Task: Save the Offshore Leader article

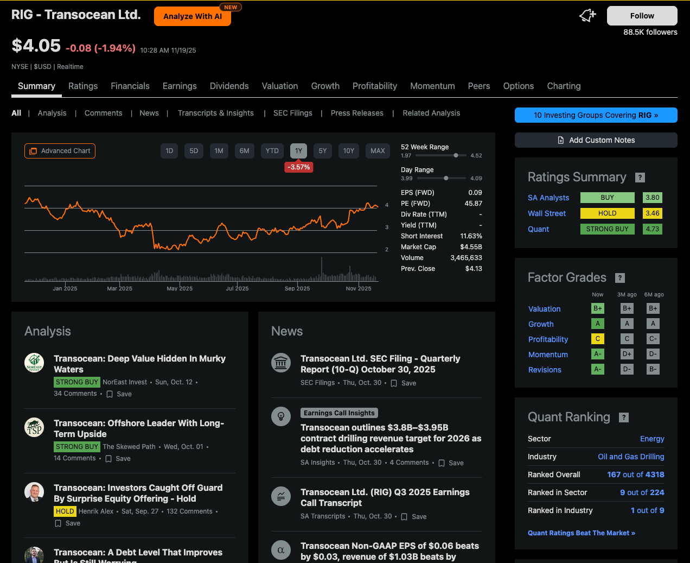Action: point(118,459)
